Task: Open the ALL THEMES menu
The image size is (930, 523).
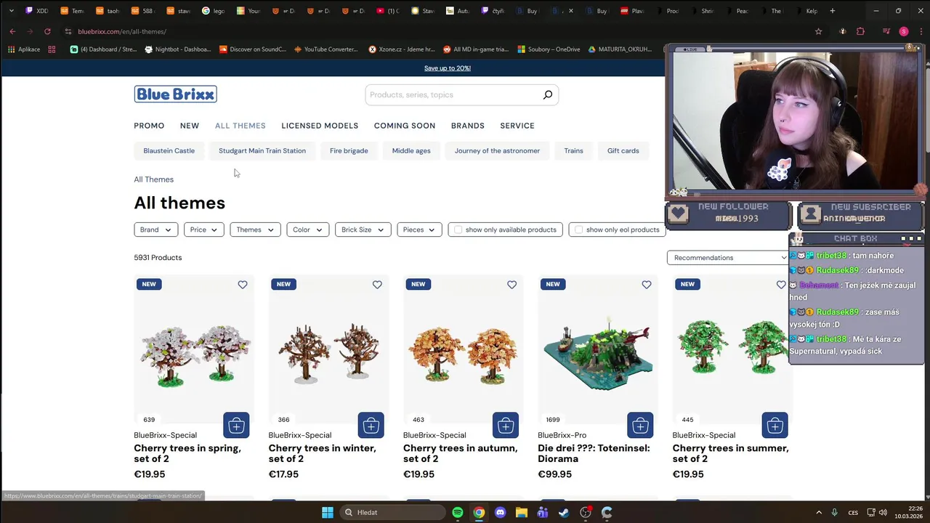Action: tap(240, 126)
